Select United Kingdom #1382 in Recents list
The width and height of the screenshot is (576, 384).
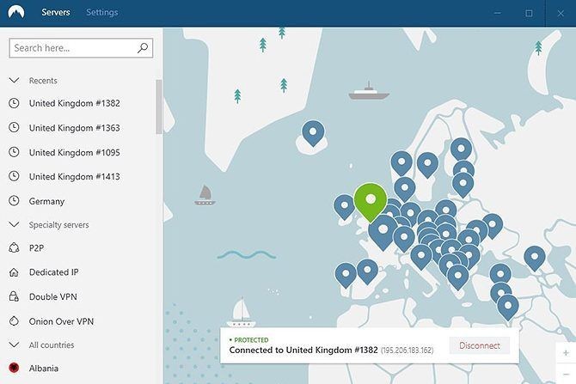coord(75,103)
